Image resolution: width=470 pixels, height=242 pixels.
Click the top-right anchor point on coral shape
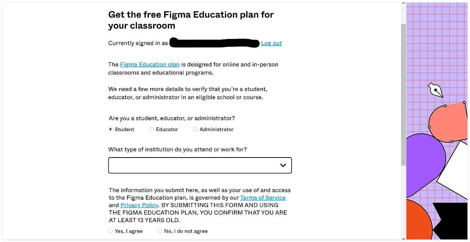(x=464, y=102)
